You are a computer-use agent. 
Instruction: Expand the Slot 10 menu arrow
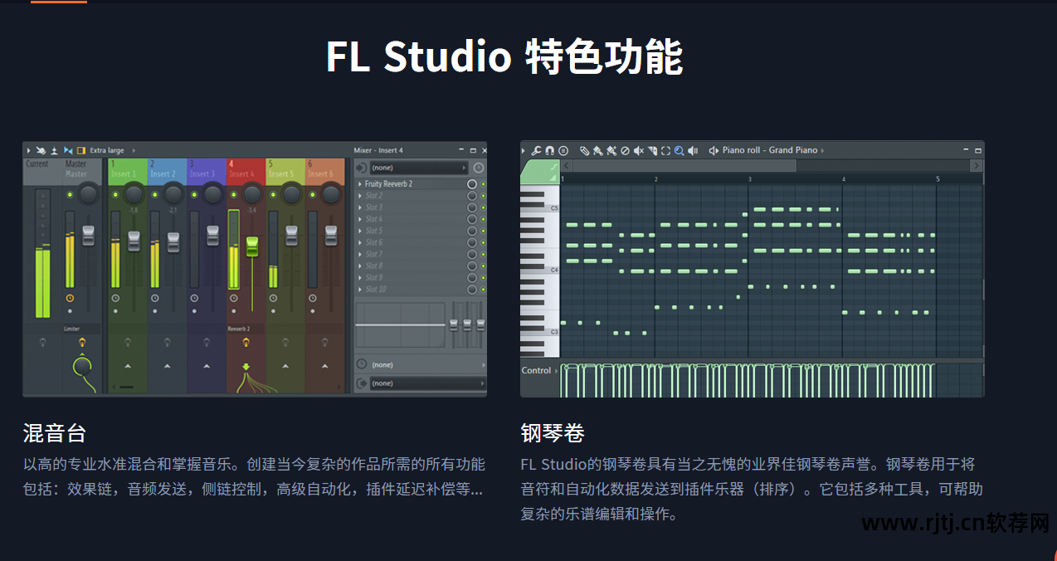click(360, 289)
